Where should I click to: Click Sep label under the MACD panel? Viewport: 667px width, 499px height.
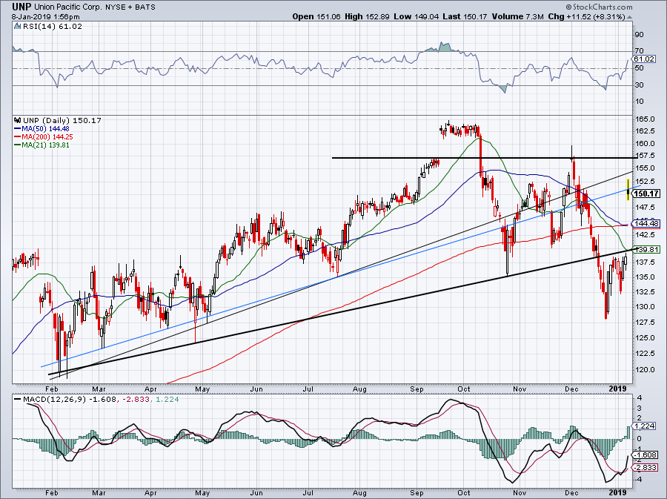pyautogui.click(x=417, y=493)
